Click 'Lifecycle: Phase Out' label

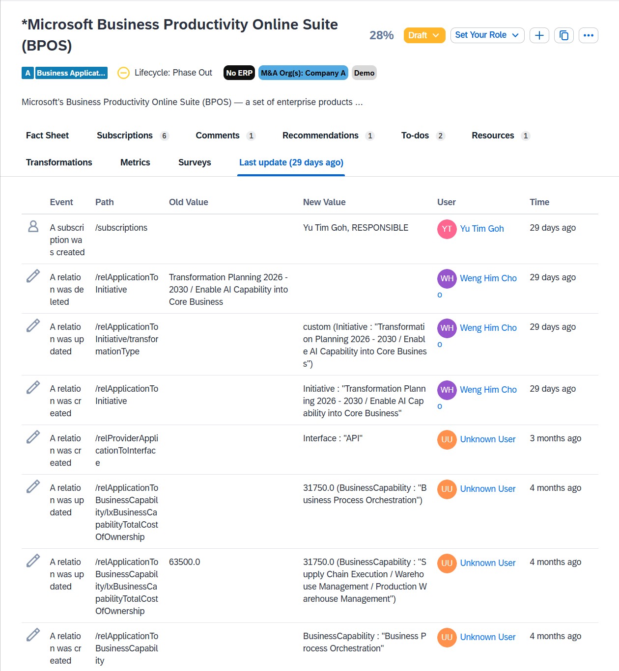coord(173,73)
